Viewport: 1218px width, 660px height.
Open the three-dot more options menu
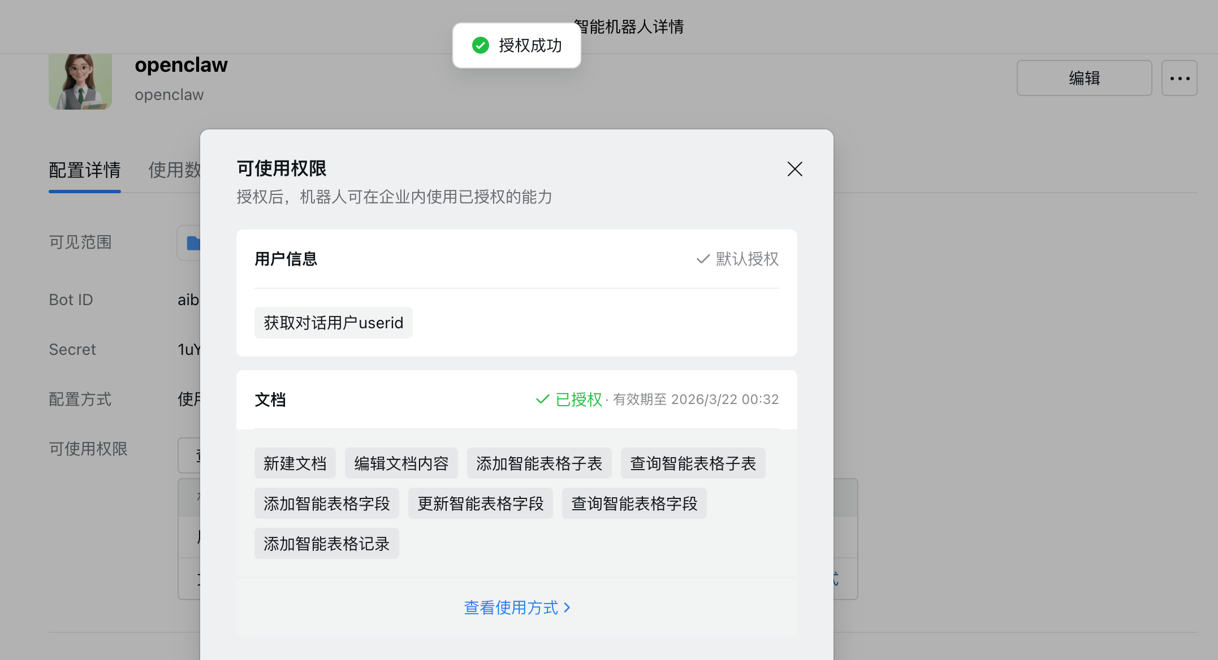[1179, 79]
